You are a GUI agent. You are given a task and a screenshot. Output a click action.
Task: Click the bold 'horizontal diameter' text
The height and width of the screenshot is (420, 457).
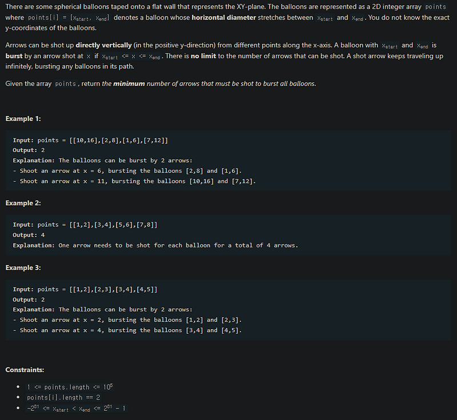(223, 18)
